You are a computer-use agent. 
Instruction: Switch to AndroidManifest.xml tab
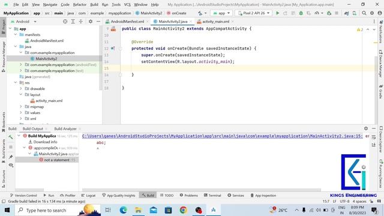pos(127,22)
